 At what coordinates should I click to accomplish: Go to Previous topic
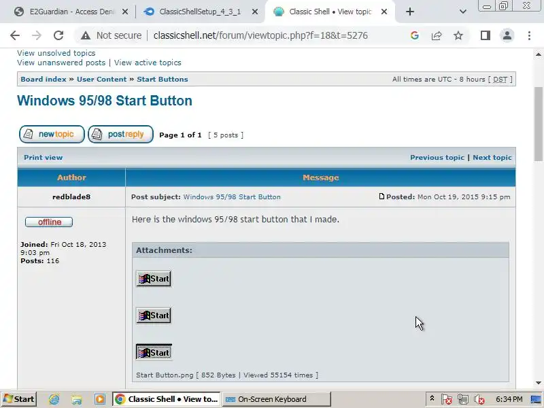pos(437,158)
